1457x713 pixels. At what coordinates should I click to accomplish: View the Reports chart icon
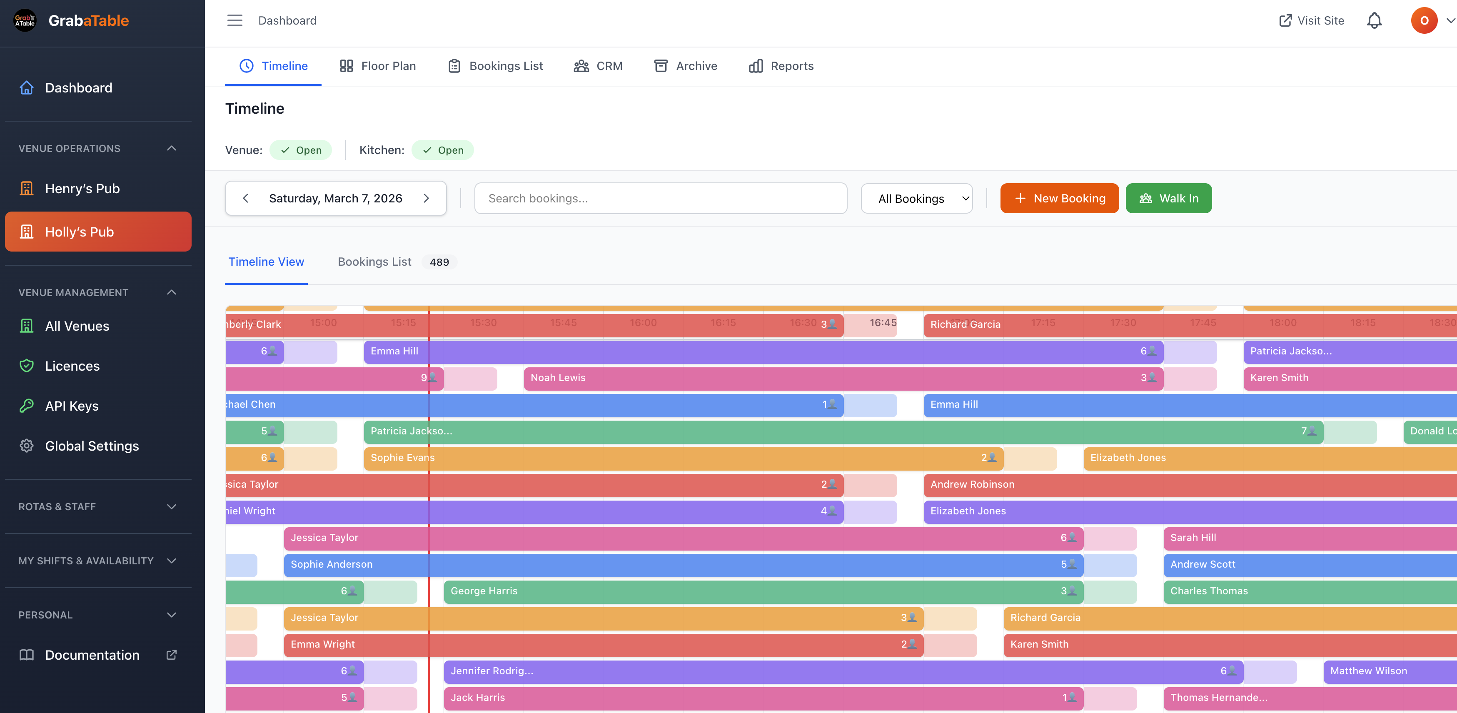[x=756, y=65]
